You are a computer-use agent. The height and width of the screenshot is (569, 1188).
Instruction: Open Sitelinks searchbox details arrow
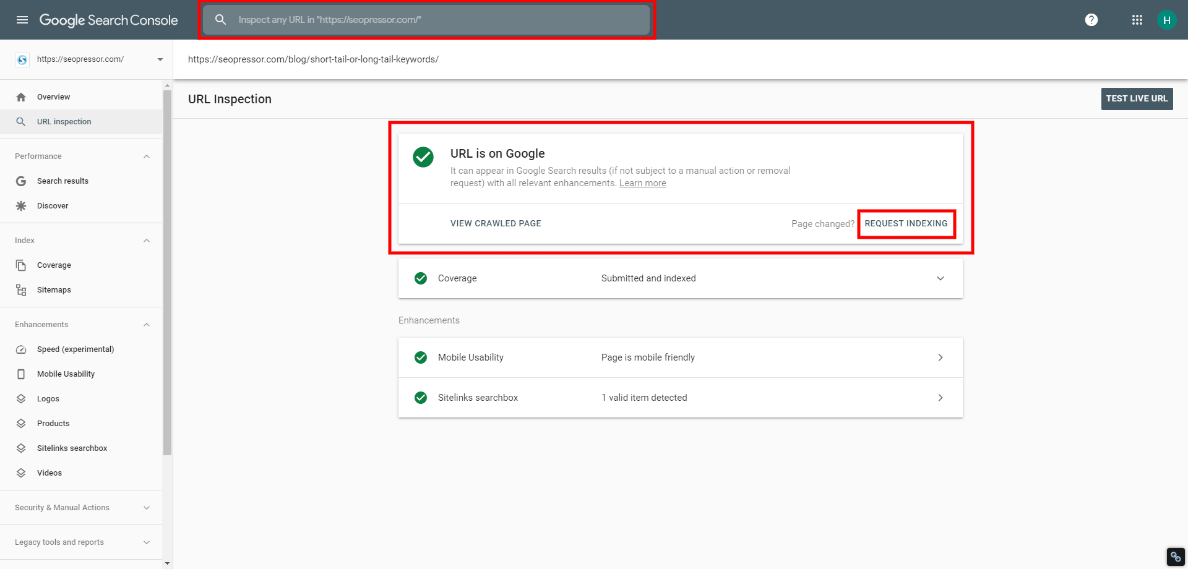tap(940, 398)
